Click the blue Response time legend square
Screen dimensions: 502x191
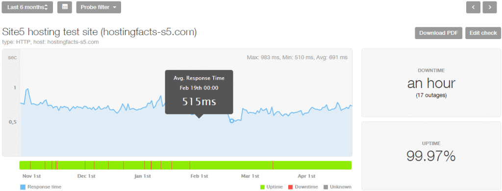tap(23, 187)
